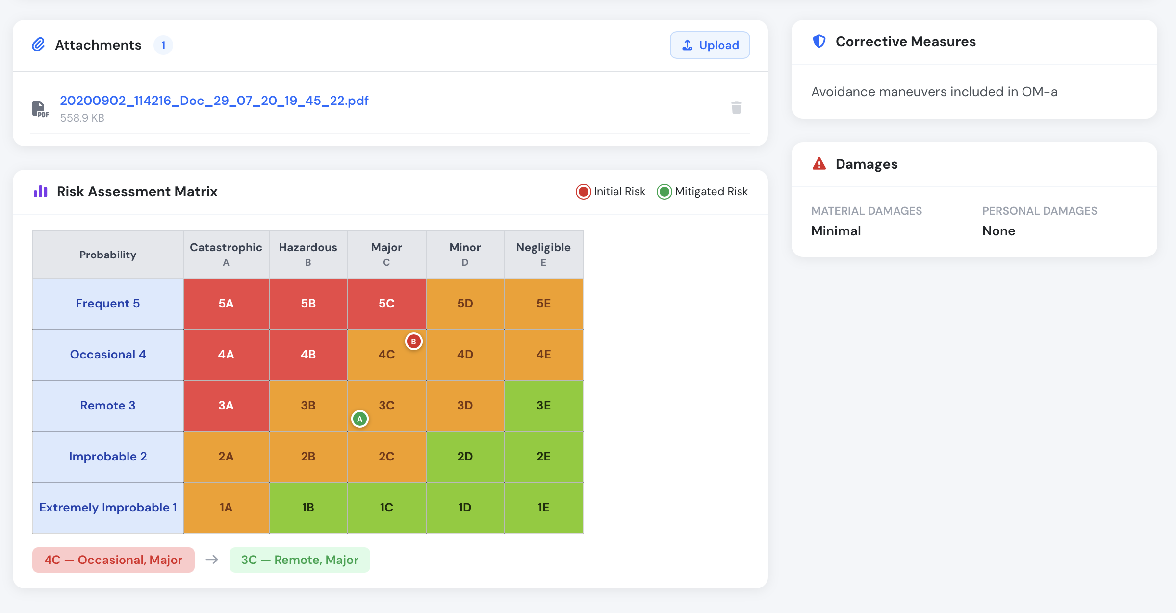Image resolution: width=1176 pixels, height=613 pixels.
Task: Select matrix cell 5B
Action: [x=308, y=304]
